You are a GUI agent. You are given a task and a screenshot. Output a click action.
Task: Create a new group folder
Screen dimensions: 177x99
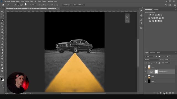coord(167,93)
